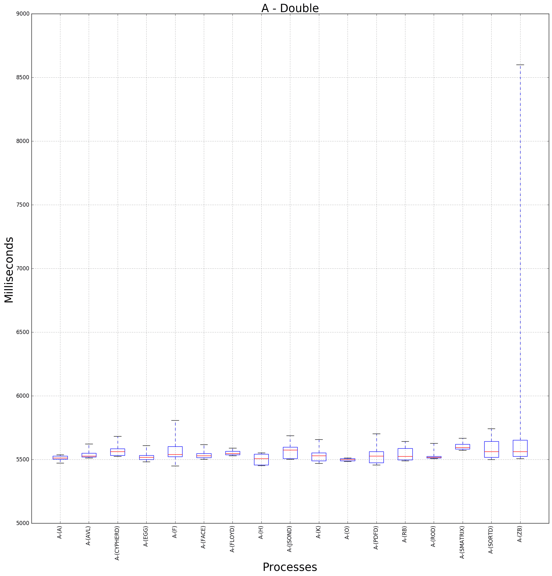Viewport: 552px width, 576px height.
Task: Click the x-axis label 'A-(RB)'
Action: pyautogui.click(x=404, y=534)
